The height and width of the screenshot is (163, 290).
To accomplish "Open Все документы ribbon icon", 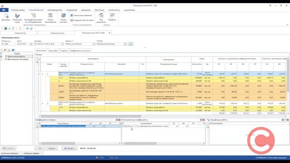I will (101, 18).
